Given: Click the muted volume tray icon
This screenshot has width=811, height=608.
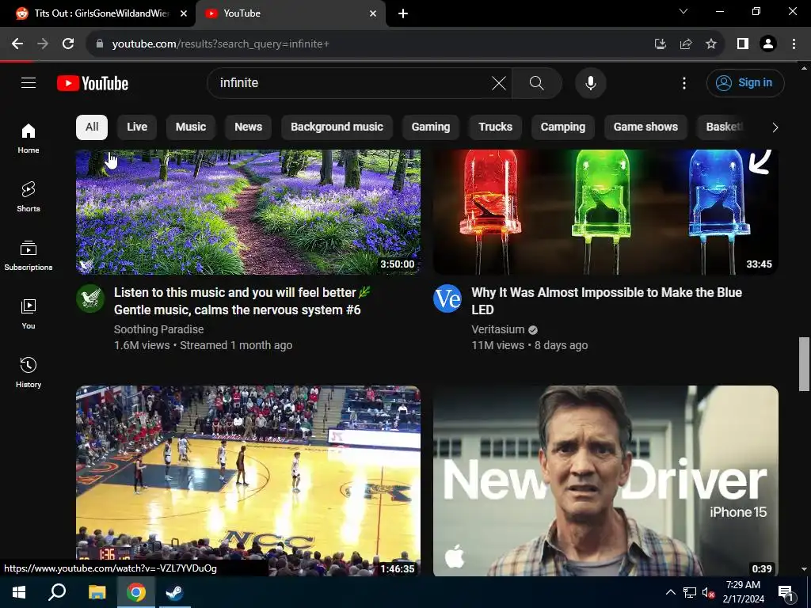Looking at the screenshot, I should point(708,592).
